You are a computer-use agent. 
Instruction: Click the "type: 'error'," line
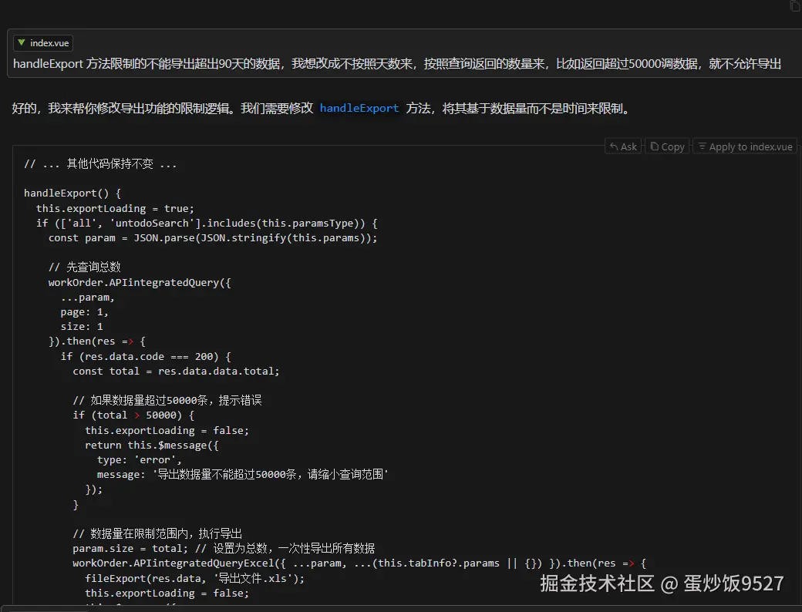(139, 459)
